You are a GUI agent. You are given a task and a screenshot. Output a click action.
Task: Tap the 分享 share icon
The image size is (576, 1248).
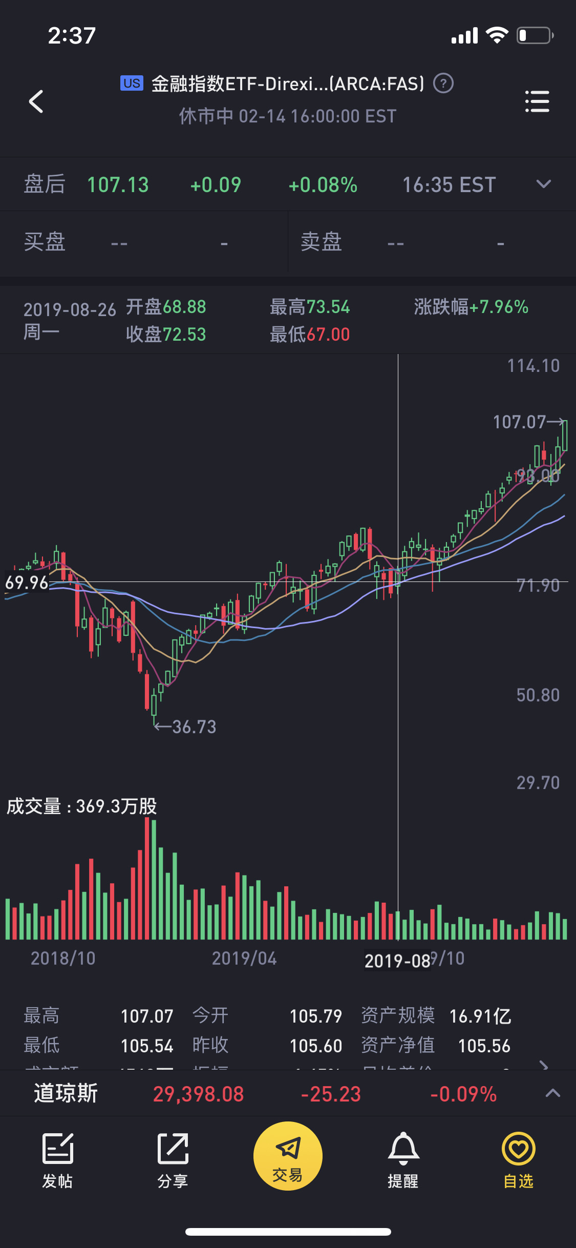173,1160
